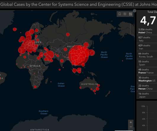Zoom in with the plus button
157x131 pixels.
[x=131, y=122]
